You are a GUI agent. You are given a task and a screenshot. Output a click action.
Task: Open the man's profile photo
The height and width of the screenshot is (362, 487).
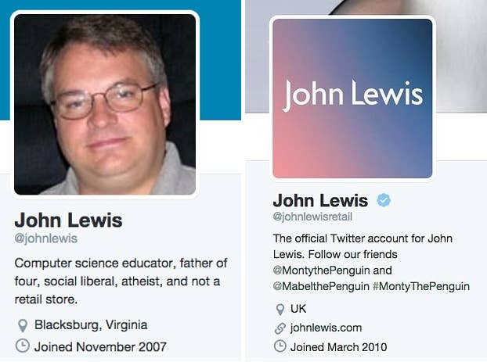point(105,105)
